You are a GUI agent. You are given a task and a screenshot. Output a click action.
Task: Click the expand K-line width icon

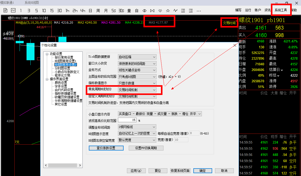click(144, 11)
